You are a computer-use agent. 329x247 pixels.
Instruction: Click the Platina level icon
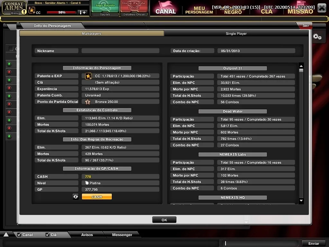tap(87, 183)
